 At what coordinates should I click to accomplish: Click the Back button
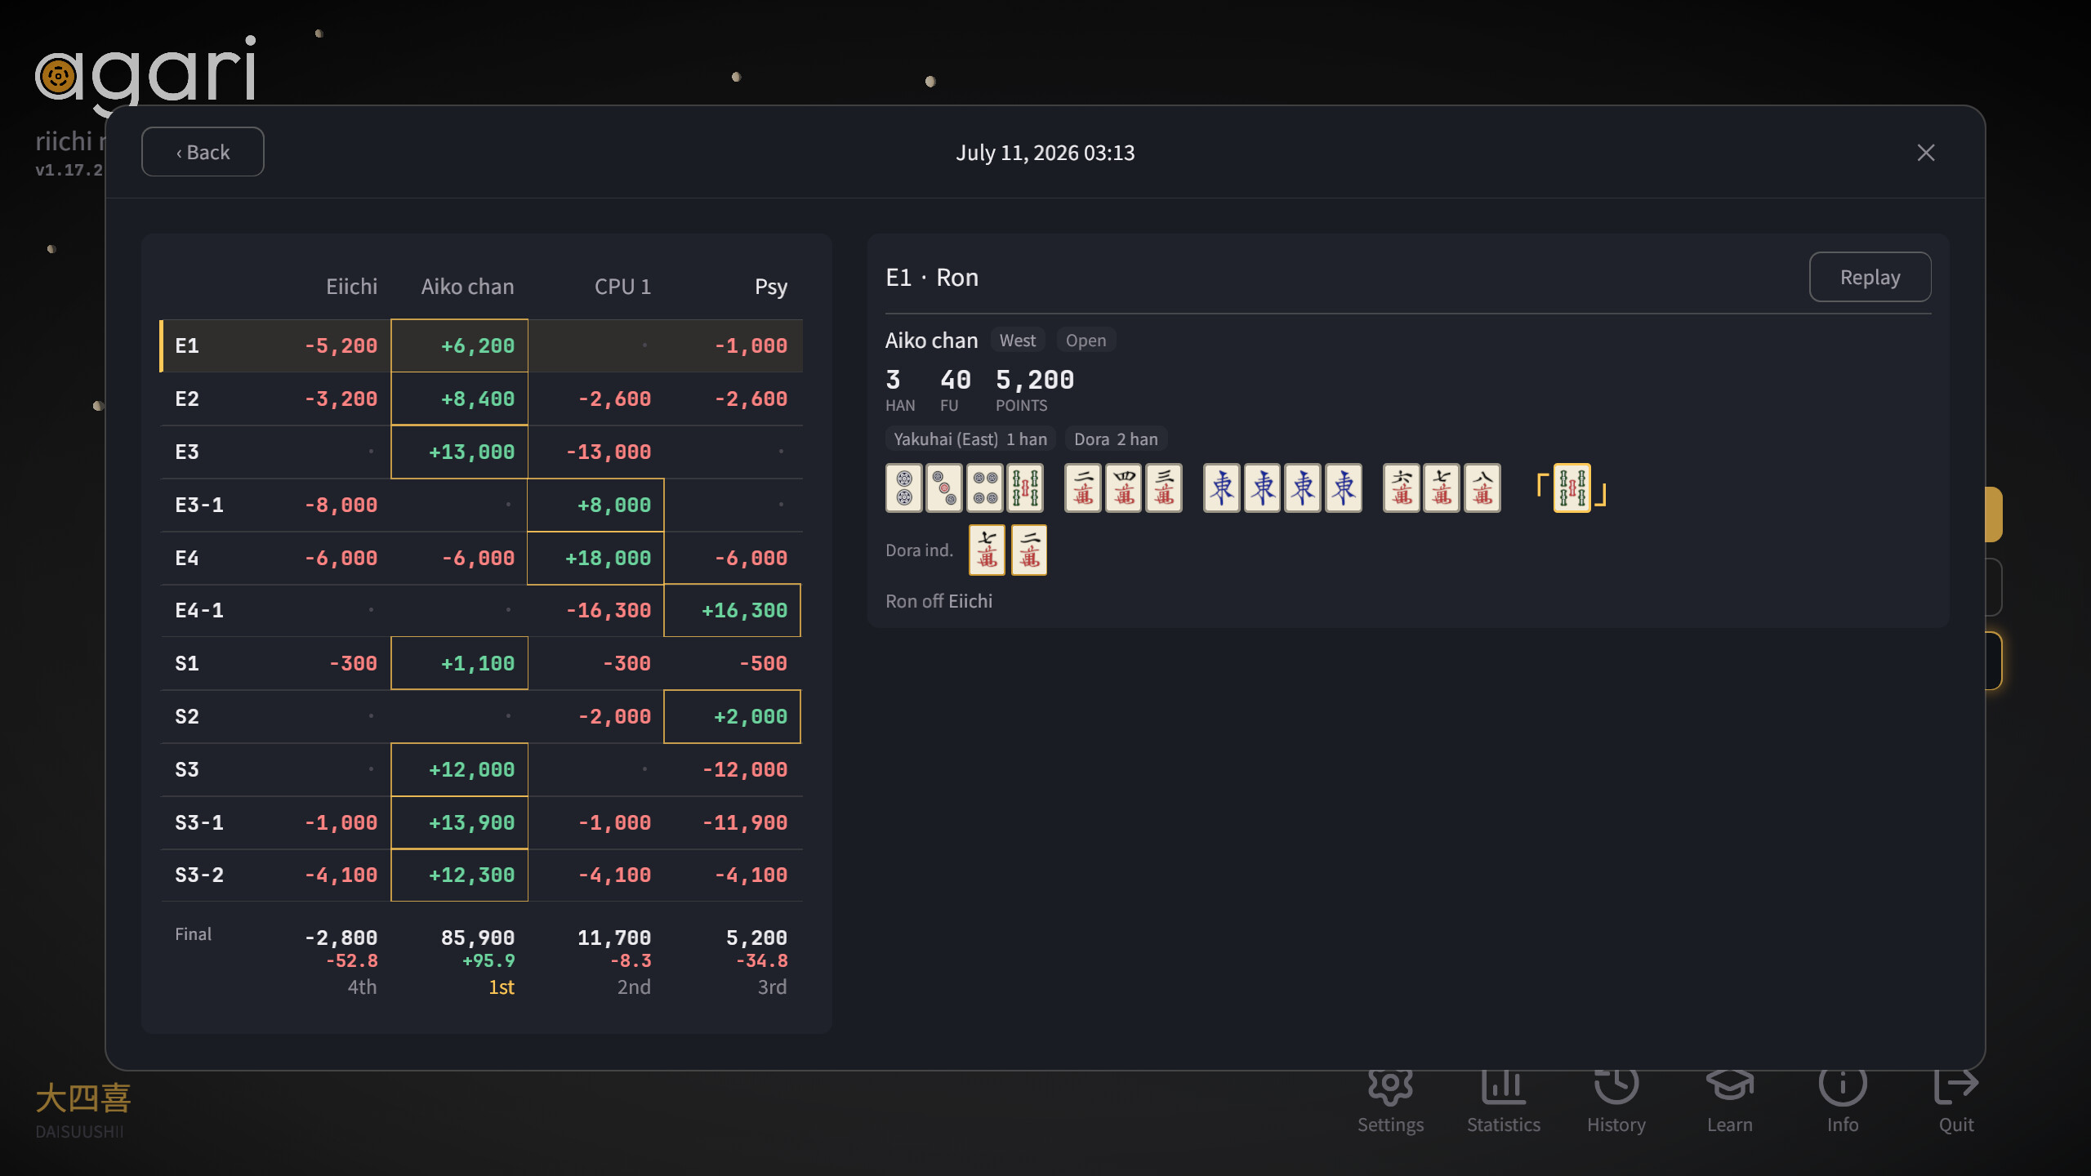coord(203,152)
